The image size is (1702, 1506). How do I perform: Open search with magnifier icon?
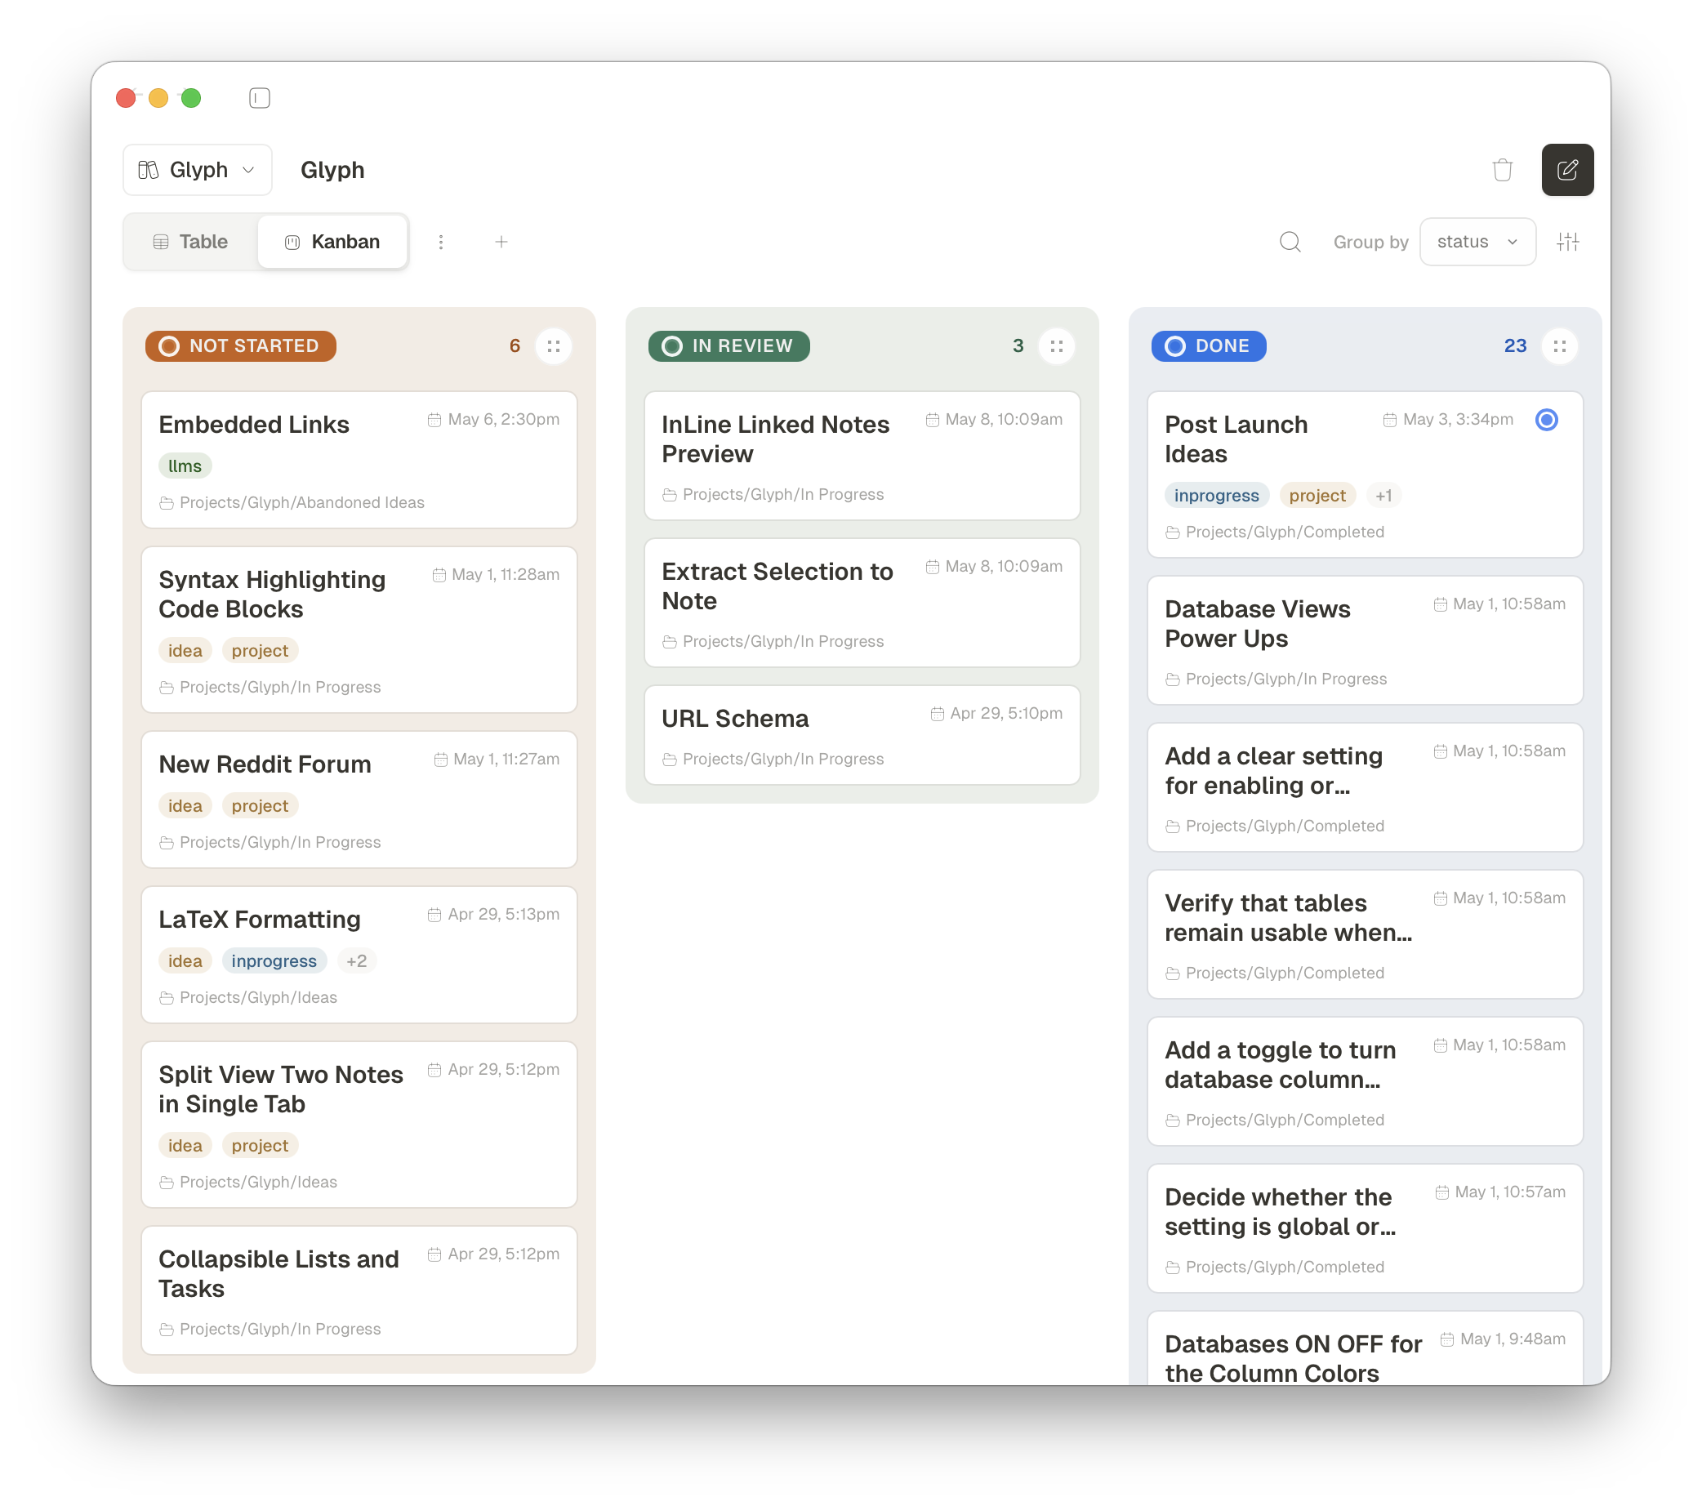point(1289,243)
